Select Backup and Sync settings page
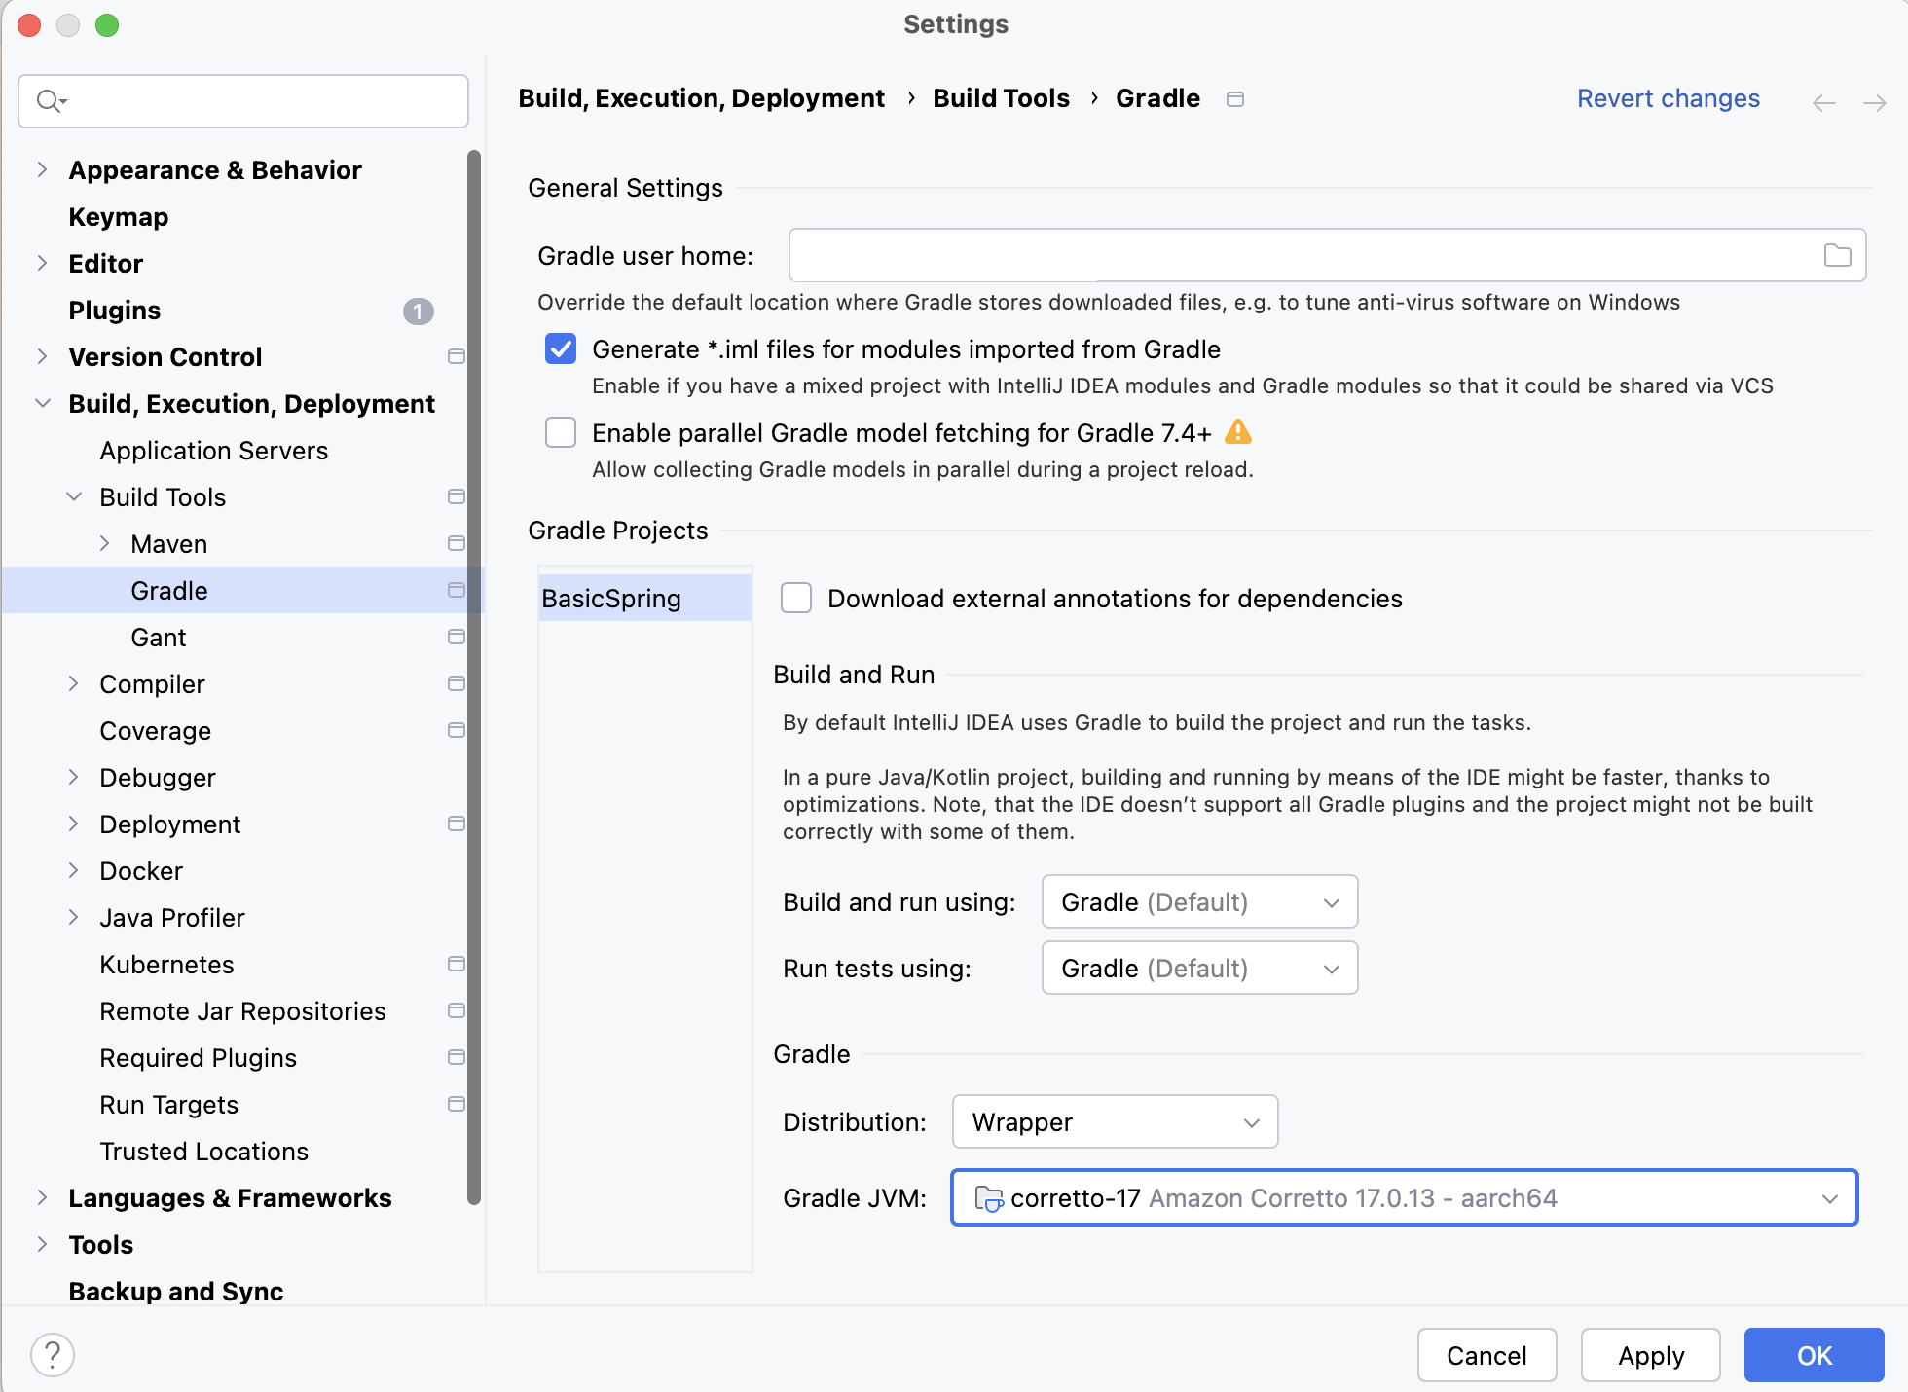This screenshot has width=1908, height=1392. click(175, 1292)
